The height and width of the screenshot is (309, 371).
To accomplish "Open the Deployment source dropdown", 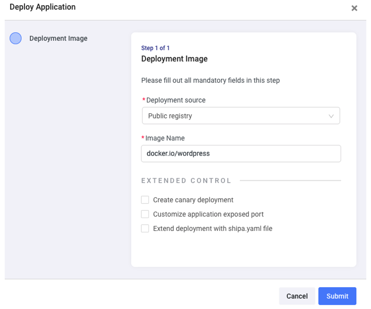I will pyautogui.click(x=240, y=116).
